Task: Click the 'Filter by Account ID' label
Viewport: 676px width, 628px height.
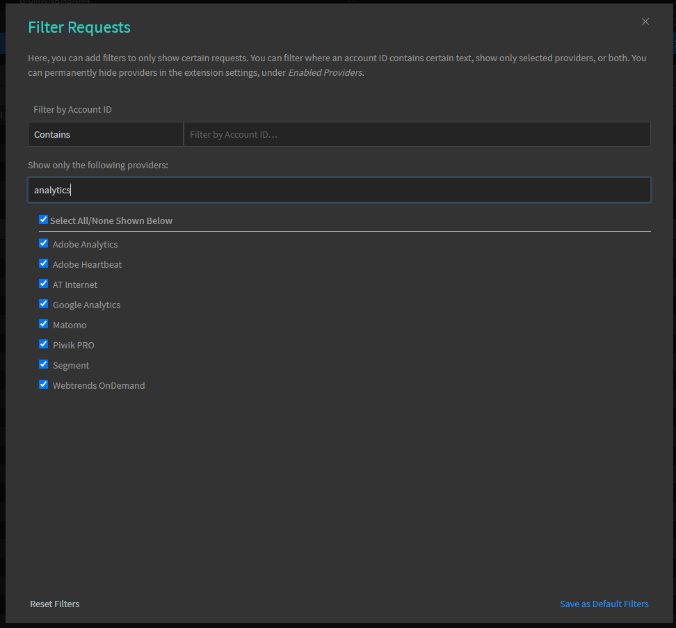Action: point(72,109)
